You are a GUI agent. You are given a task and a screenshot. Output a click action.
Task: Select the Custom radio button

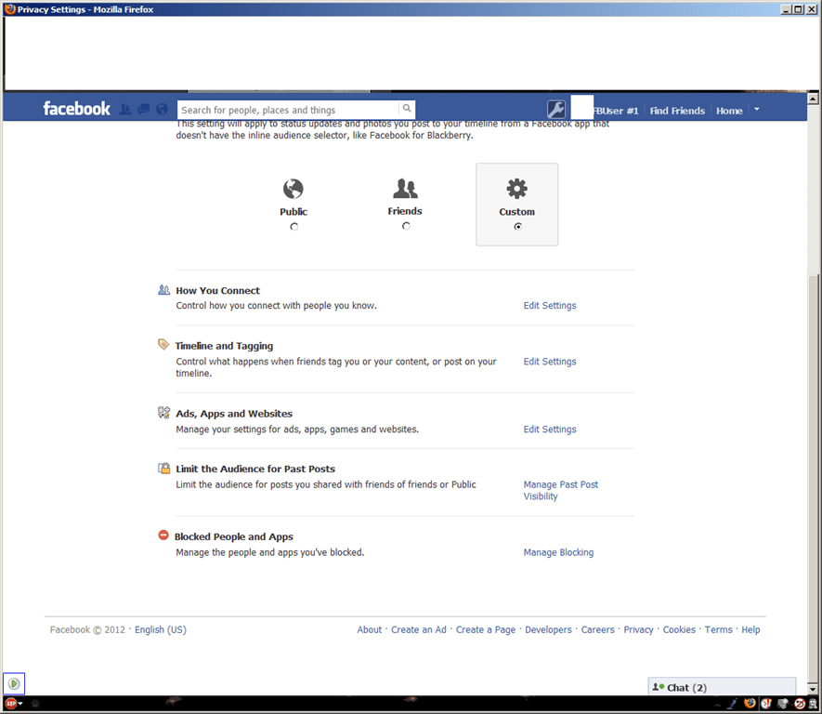tap(516, 226)
